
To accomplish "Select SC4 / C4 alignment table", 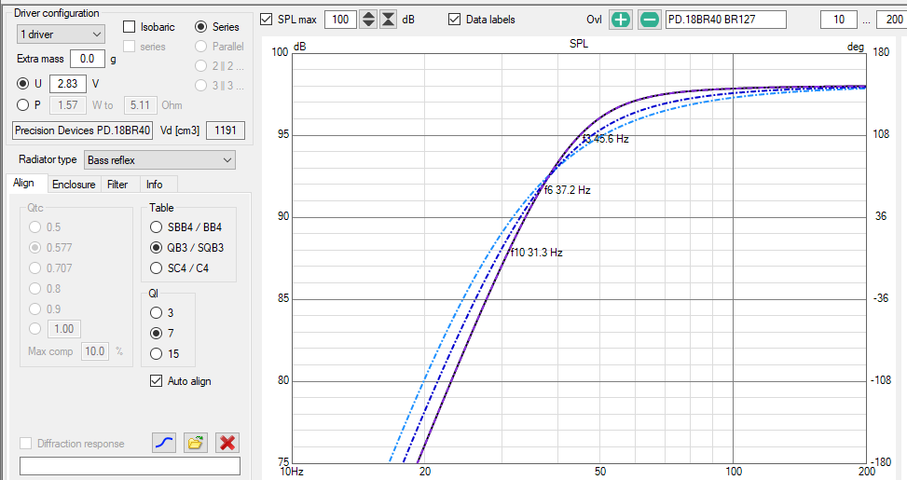I will pyautogui.click(x=156, y=267).
